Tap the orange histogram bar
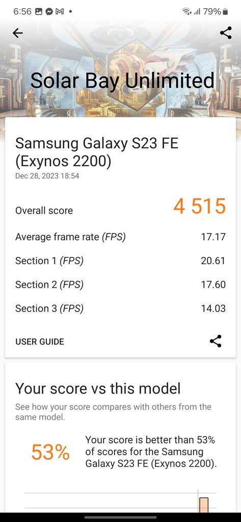 204,505
